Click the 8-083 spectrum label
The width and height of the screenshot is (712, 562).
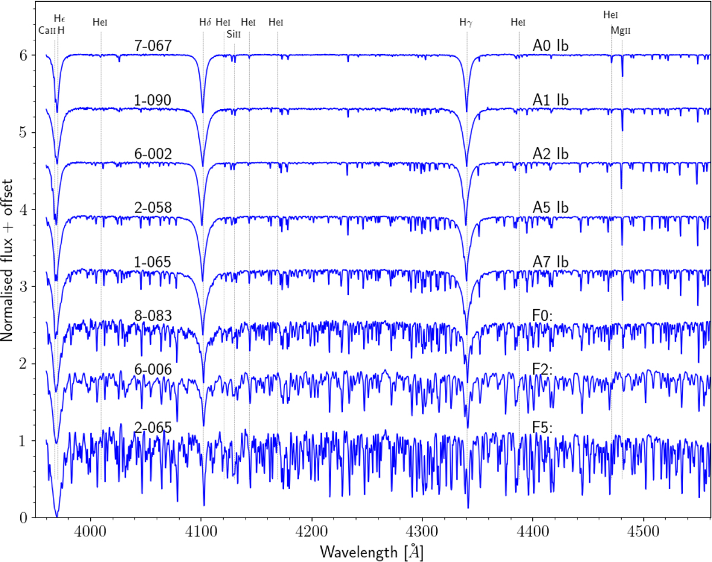coord(152,316)
